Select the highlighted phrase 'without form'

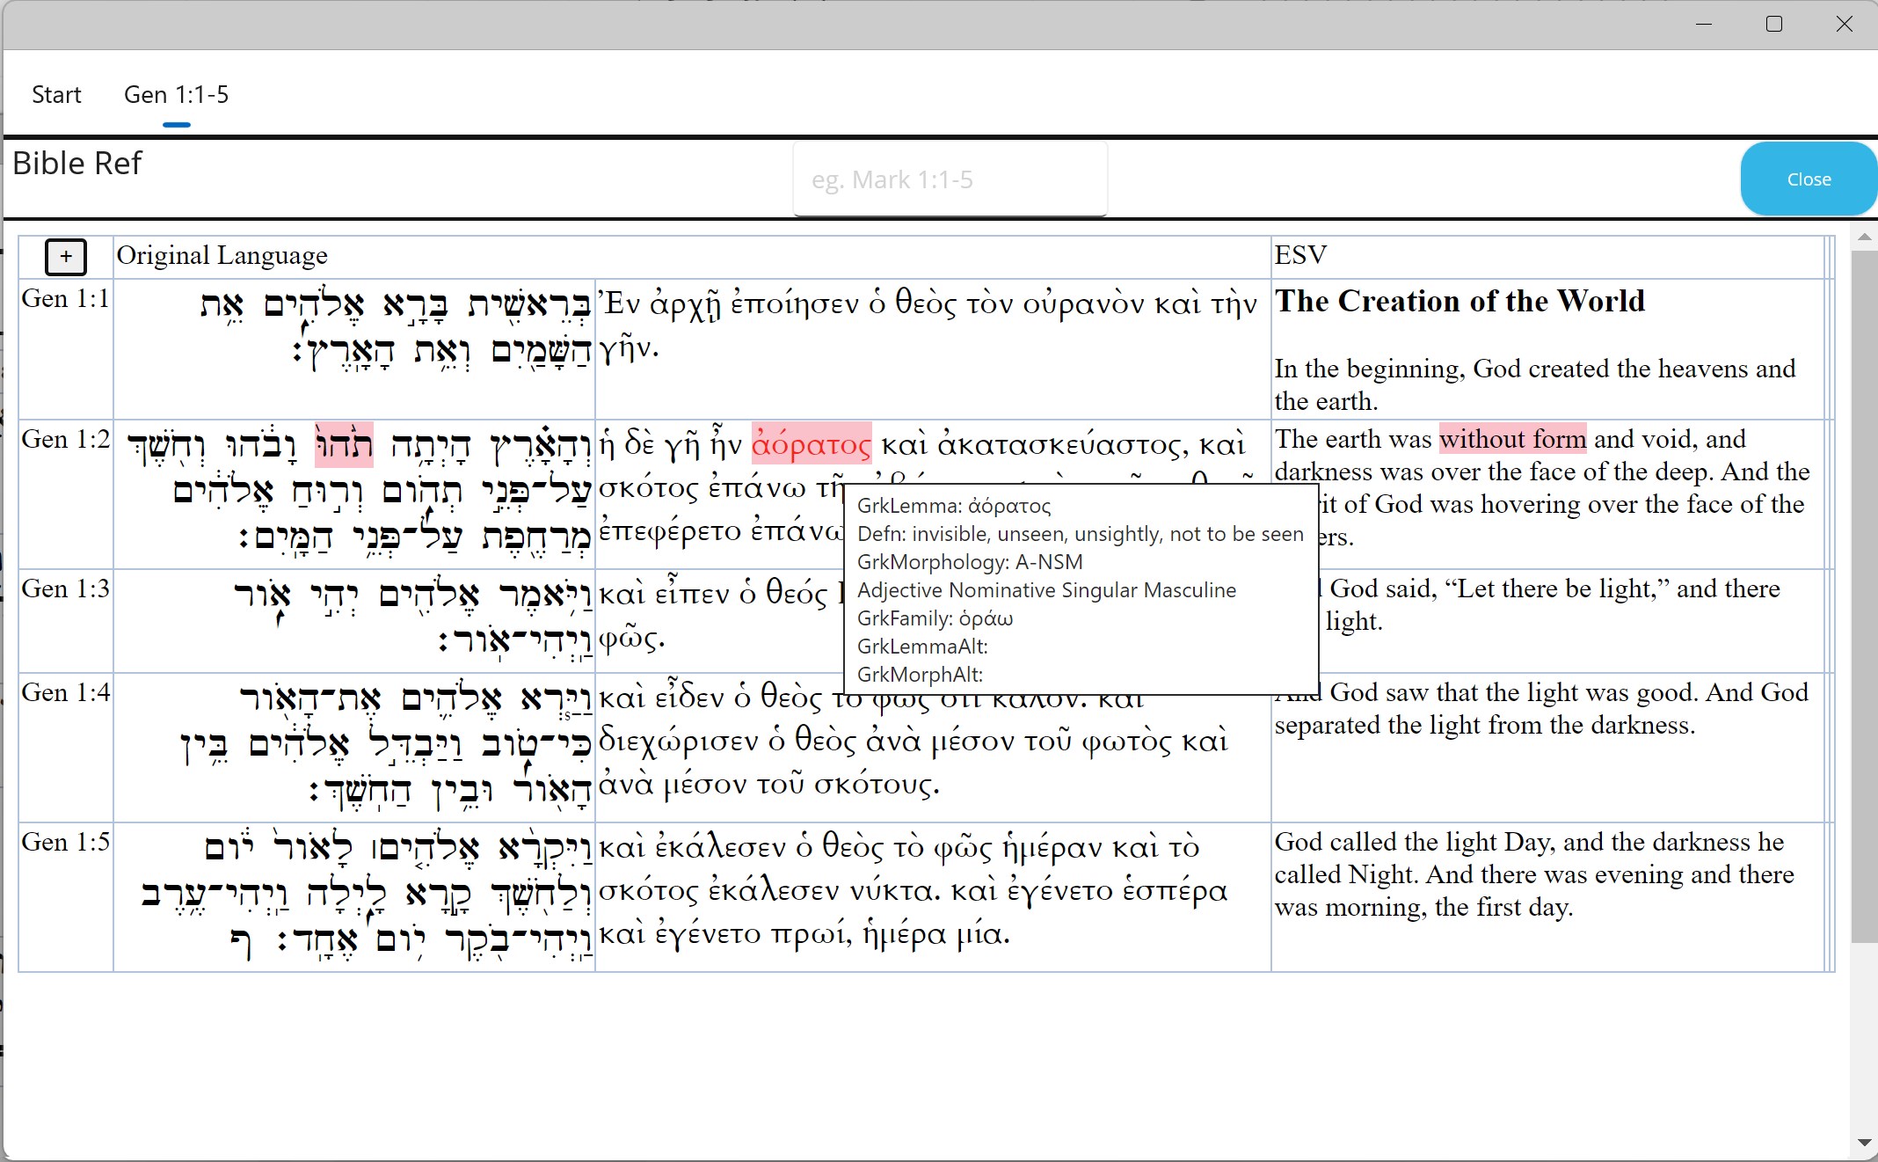1512,438
